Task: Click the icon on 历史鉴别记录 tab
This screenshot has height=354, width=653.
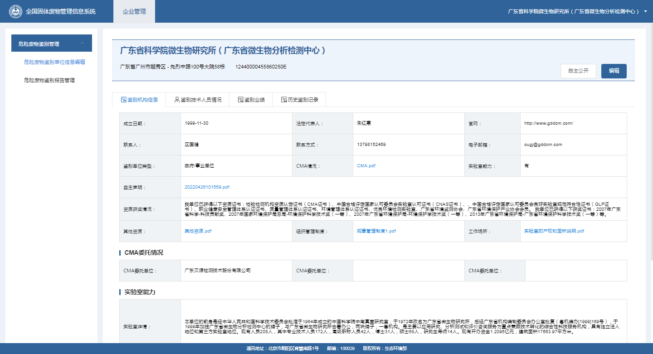Action: click(284, 100)
